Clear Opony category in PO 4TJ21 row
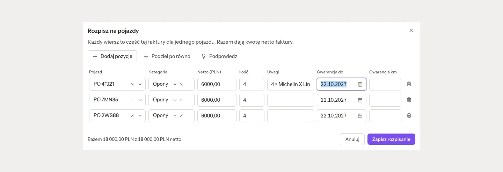 tap(181, 84)
